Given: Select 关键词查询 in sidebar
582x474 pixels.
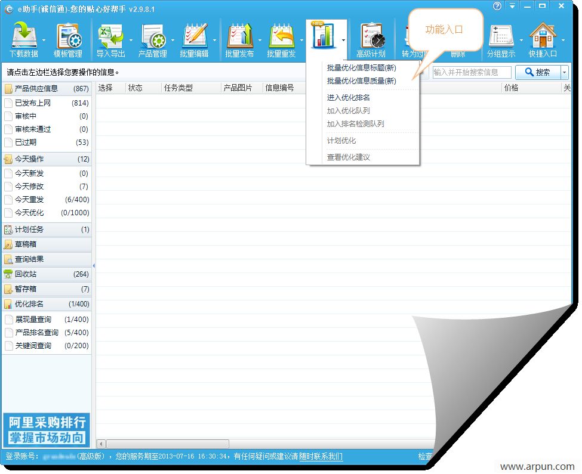Looking at the screenshot, I should tap(47, 346).
